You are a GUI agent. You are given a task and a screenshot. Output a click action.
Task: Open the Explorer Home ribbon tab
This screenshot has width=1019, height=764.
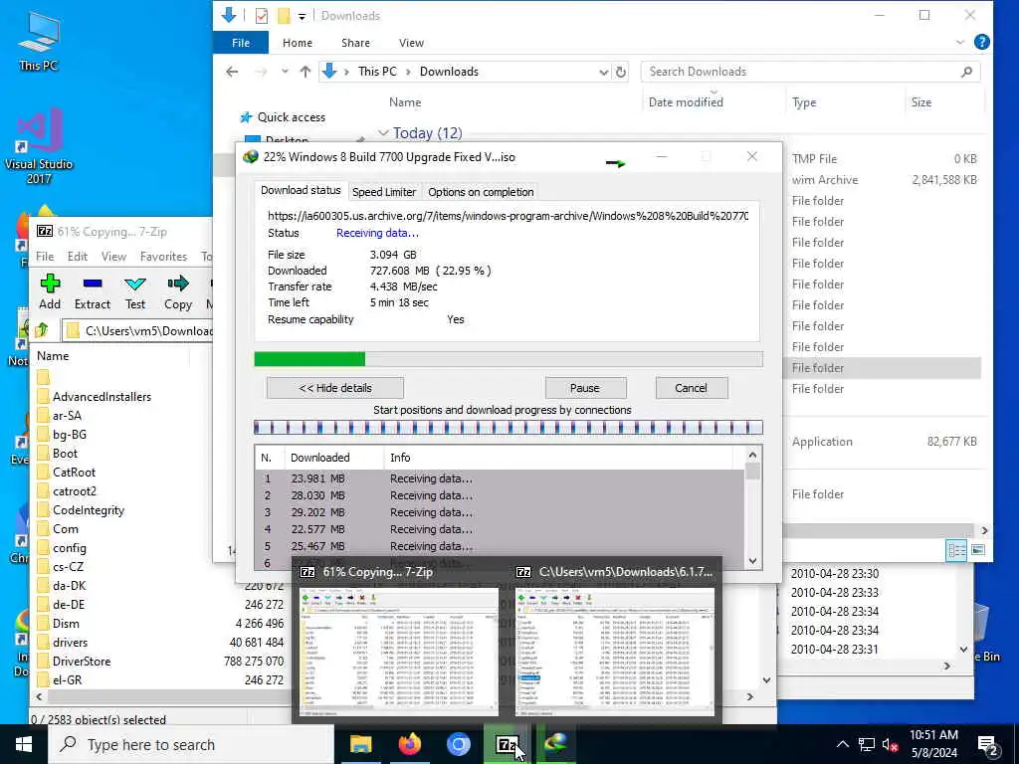pyautogui.click(x=298, y=42)
